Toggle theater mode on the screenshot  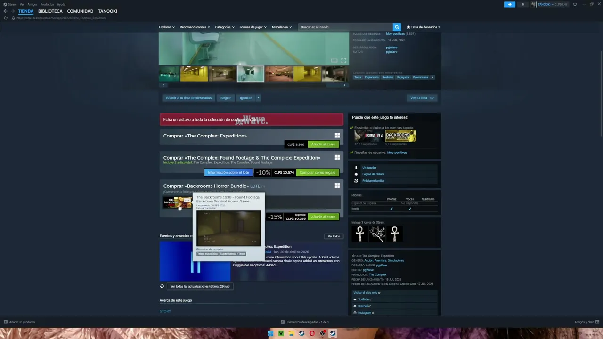click(334, 60)
